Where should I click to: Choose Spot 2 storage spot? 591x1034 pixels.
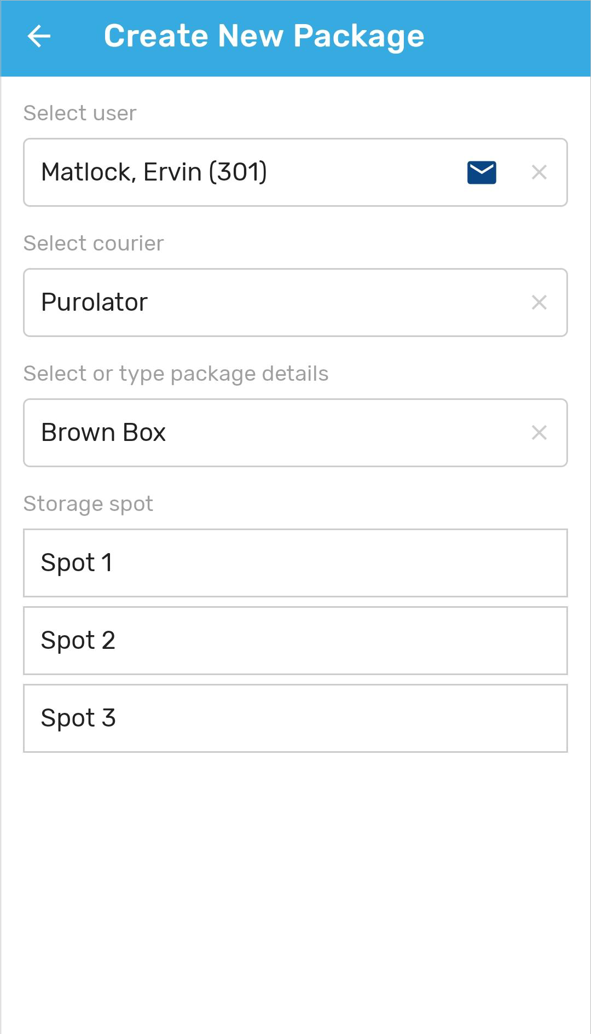click(296, 641)
